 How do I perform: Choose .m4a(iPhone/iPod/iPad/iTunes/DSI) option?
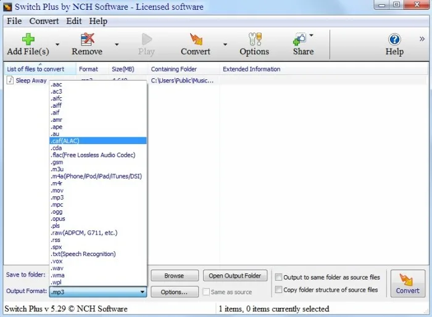tap(98, 177)
